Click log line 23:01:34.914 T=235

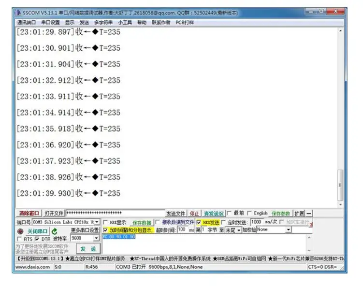point(69,113)
